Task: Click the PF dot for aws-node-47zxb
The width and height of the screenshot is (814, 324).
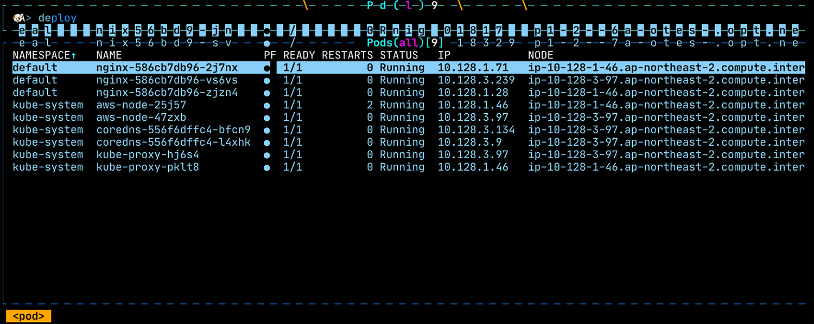Action: tap(266, 118)
